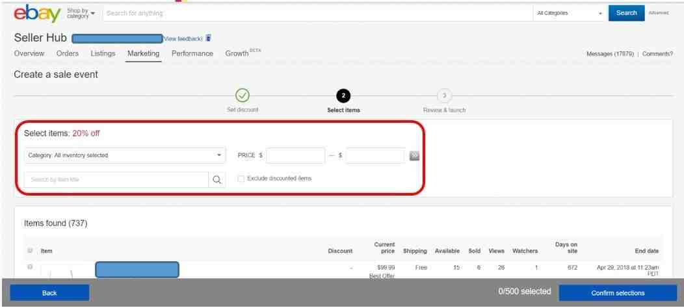Click the Items found (737) heading
This screenshot has height=308, width=684.
click(55, 224)
